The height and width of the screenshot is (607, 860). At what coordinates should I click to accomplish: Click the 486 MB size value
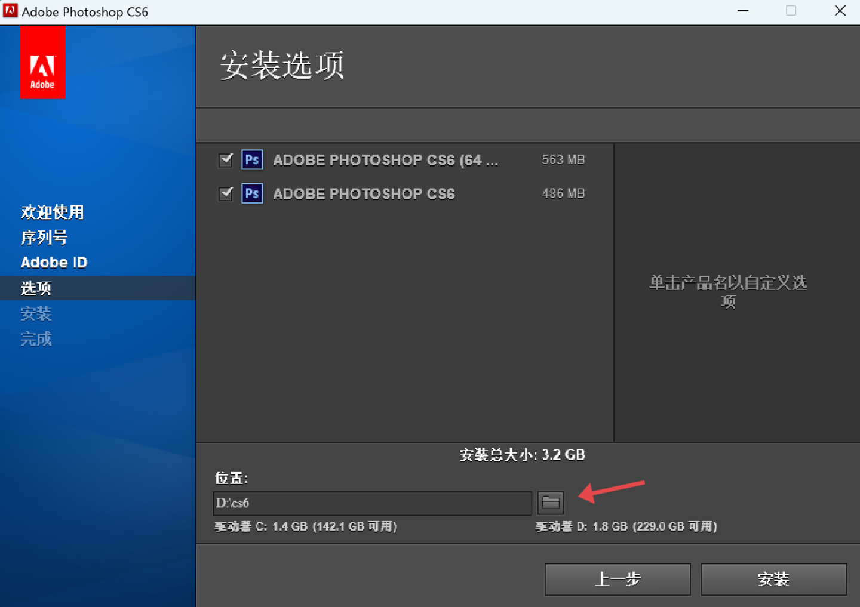point(563,193)
